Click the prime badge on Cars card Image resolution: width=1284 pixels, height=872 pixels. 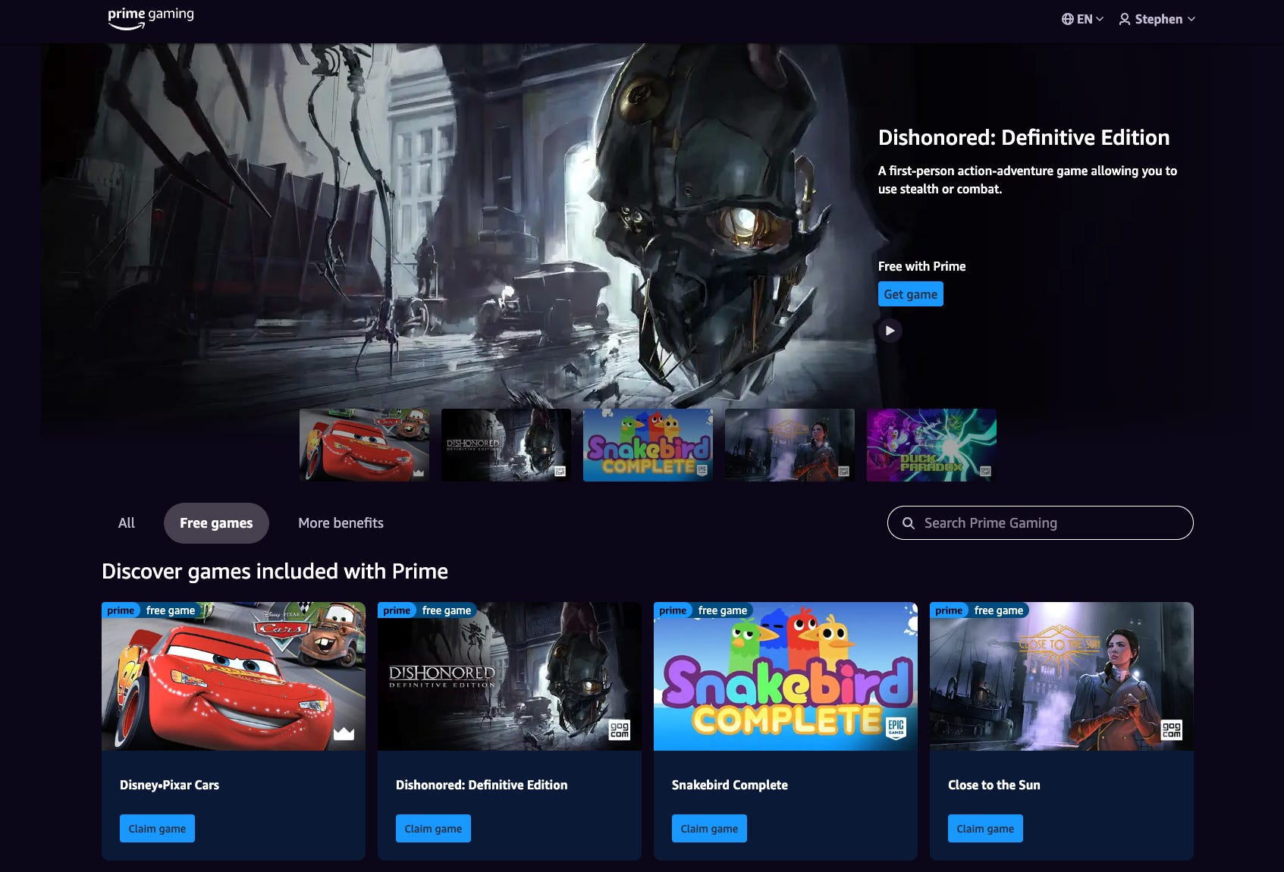[121, 610]
